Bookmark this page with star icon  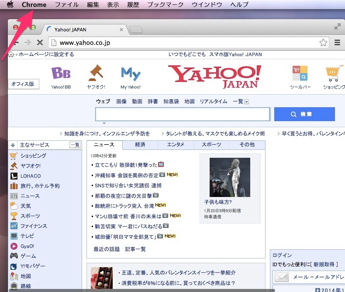(x=323, y=43)
